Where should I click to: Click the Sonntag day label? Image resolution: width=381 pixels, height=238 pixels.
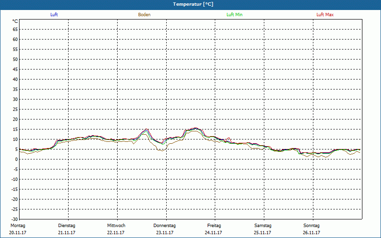click(x=311, y=226)
